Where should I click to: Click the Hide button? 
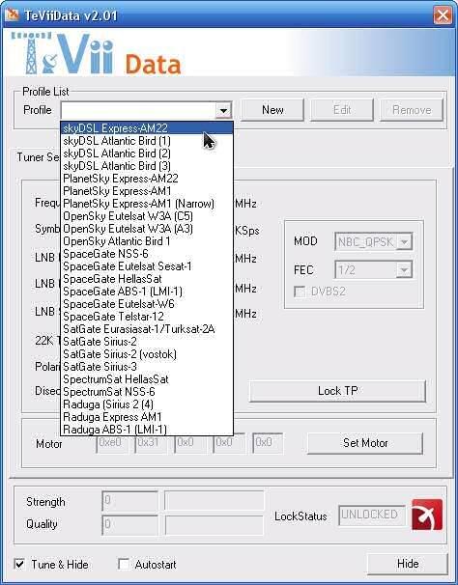(408, 564)
